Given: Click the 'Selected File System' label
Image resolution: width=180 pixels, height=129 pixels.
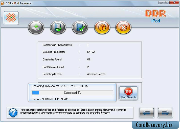Looking at the screenshot, I should coord(54,52).
